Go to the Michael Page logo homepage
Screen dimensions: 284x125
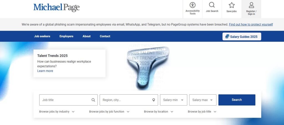[57, 7]
